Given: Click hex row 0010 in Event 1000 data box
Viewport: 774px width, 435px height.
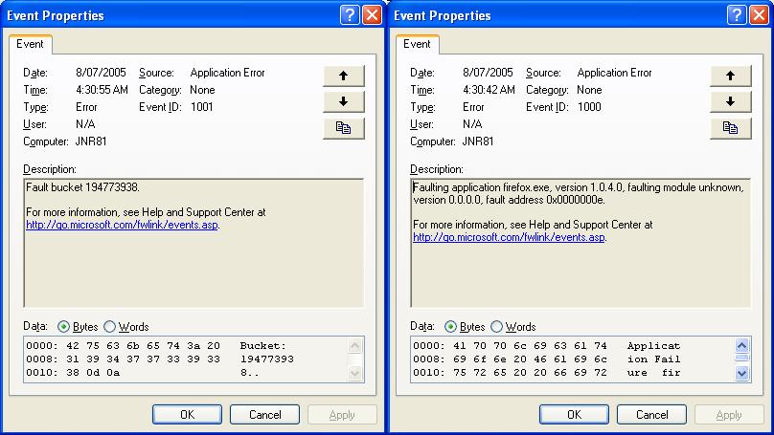Looking at the screenshot, I should pos(546,373).
